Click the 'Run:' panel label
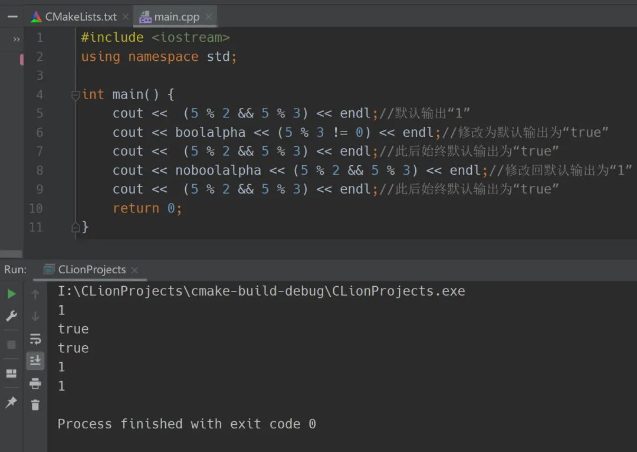 click(x=15, y=270)
